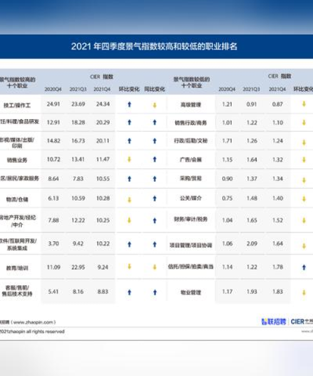The width and height of the screenshot is (313, 376).
Task: Select the 环比变化 column header on the left table
Action: pyautogui.click(x=129, y=89)
